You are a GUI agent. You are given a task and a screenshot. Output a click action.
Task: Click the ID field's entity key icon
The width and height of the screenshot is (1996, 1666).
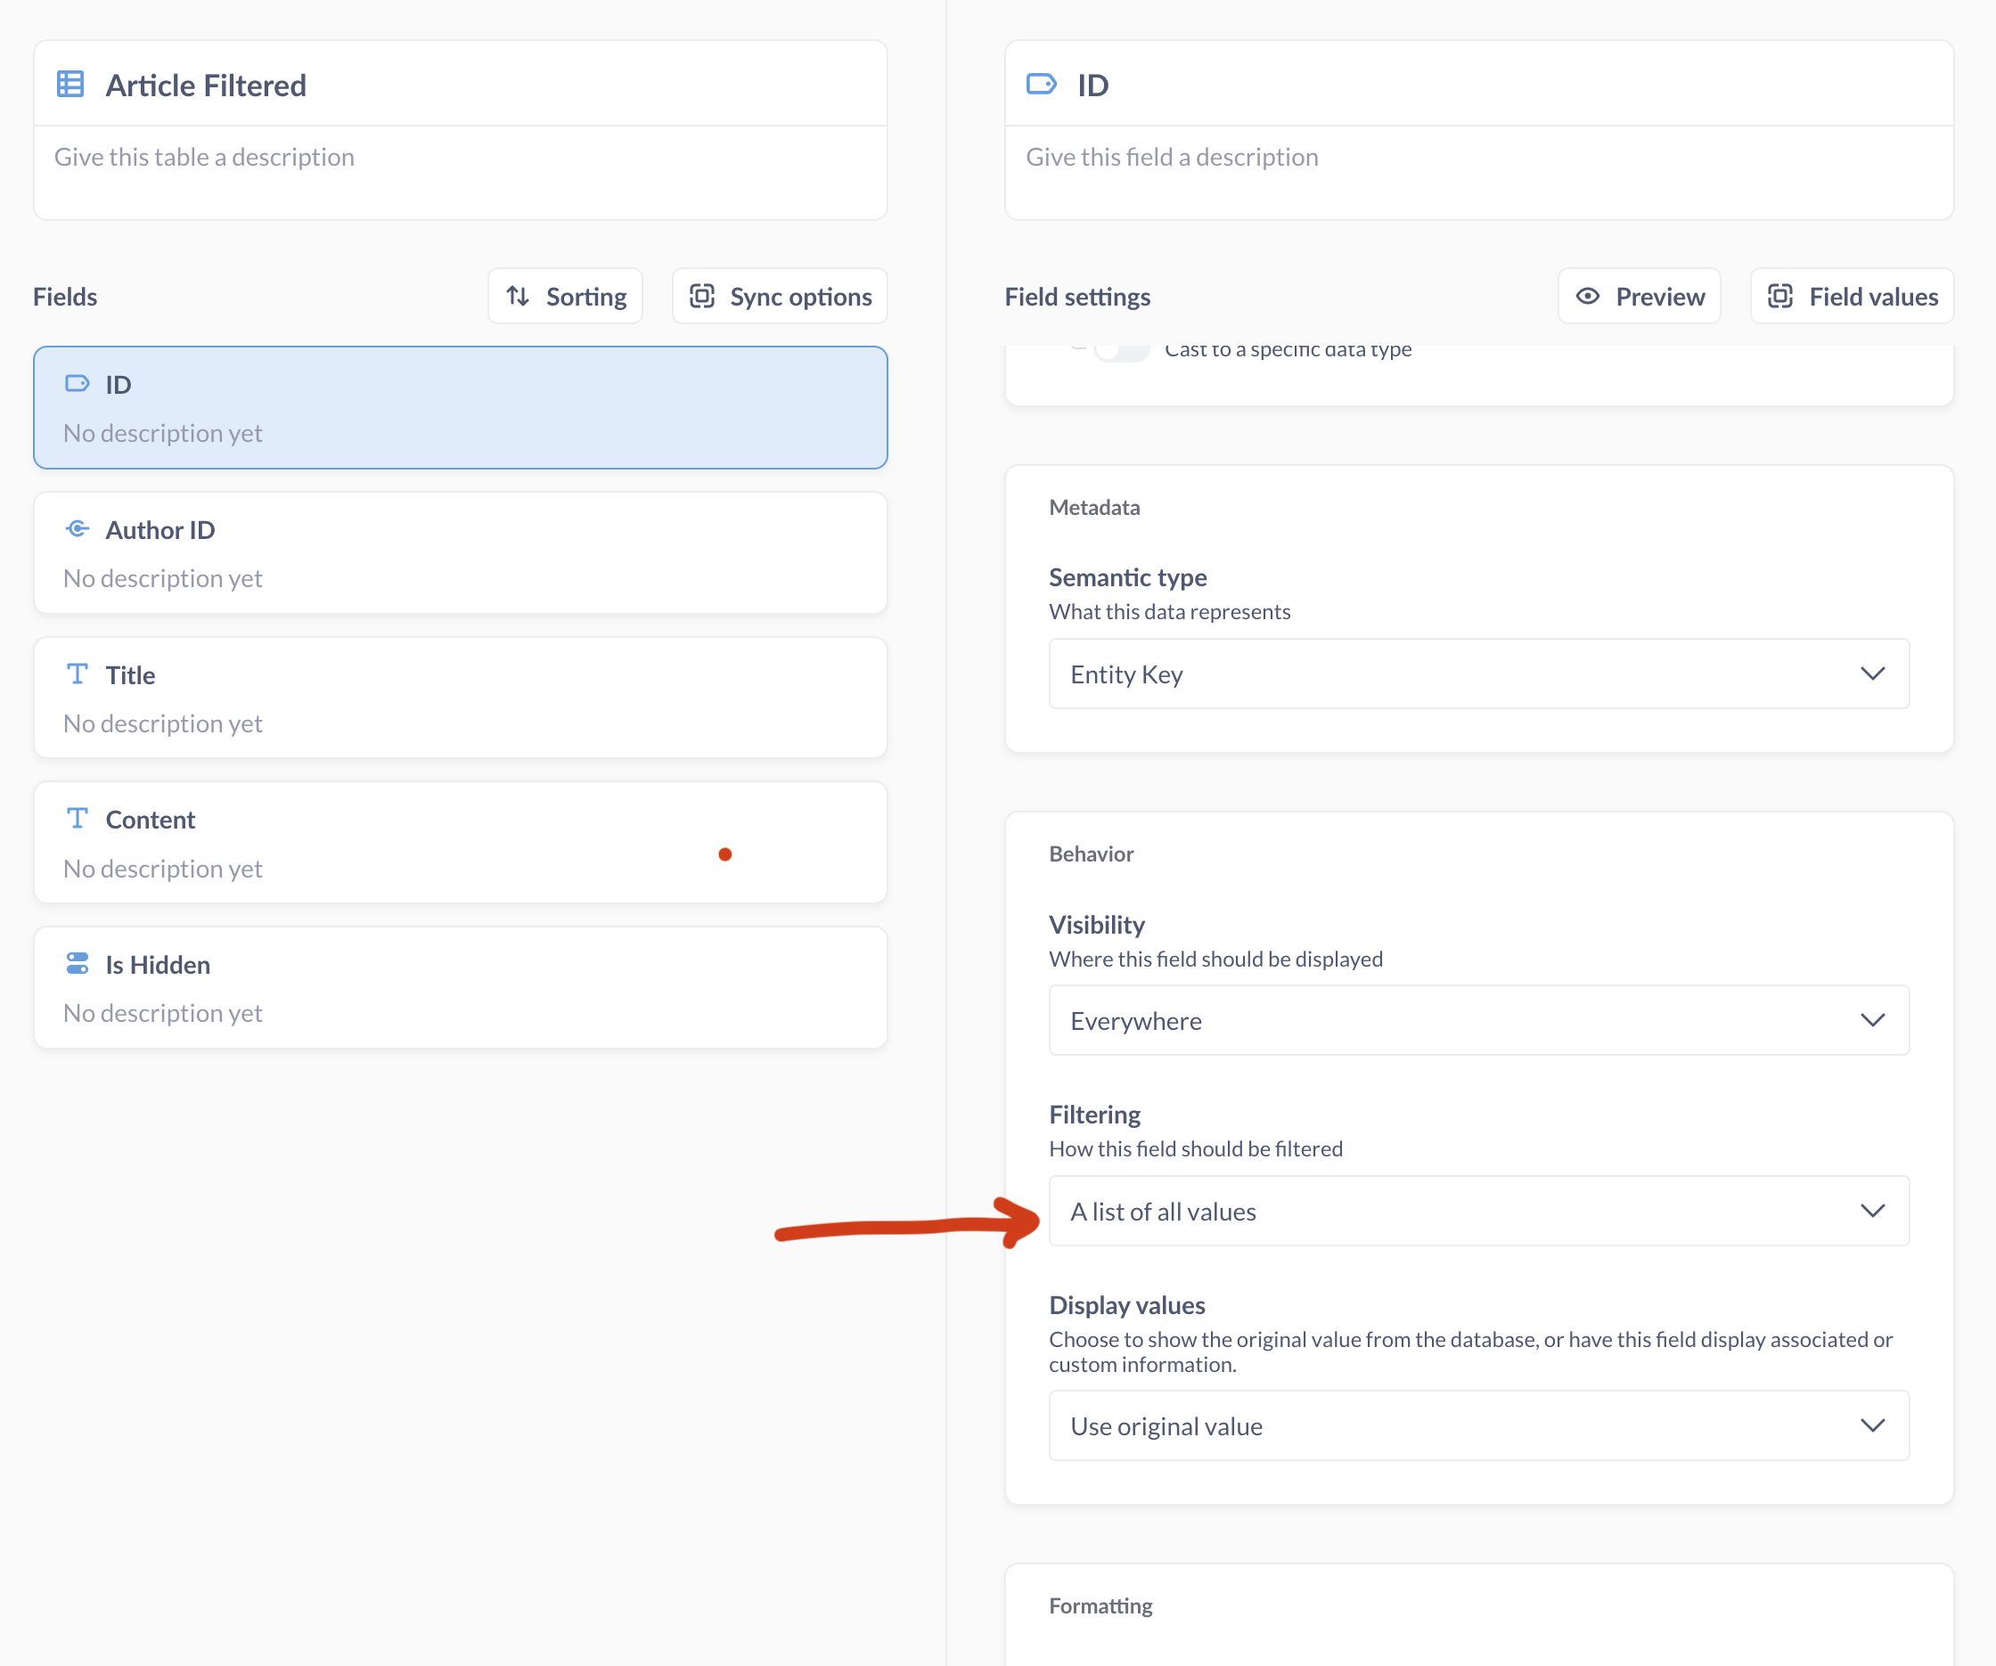pyautogui.click(x=77, y=384)
